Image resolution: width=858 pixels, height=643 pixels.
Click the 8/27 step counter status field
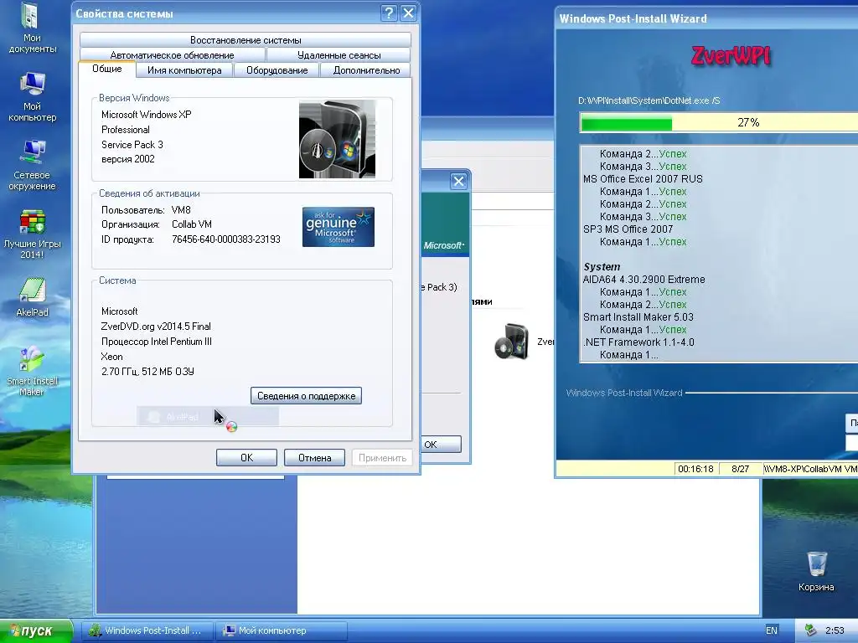coord(741,469)
